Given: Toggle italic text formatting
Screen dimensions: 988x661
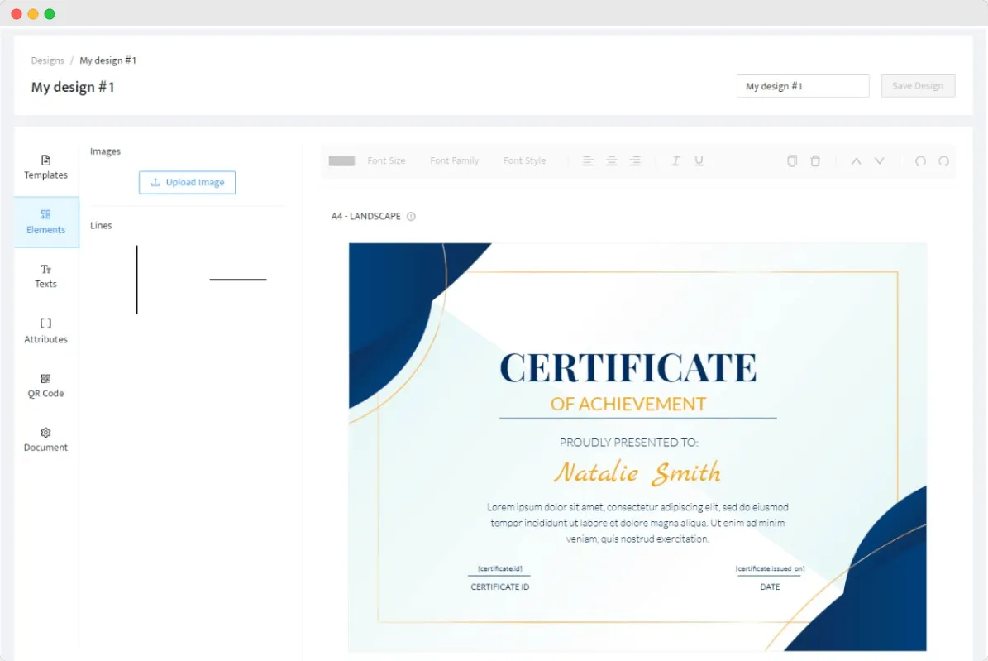Looking at the screenshot, I should point(675,160).
